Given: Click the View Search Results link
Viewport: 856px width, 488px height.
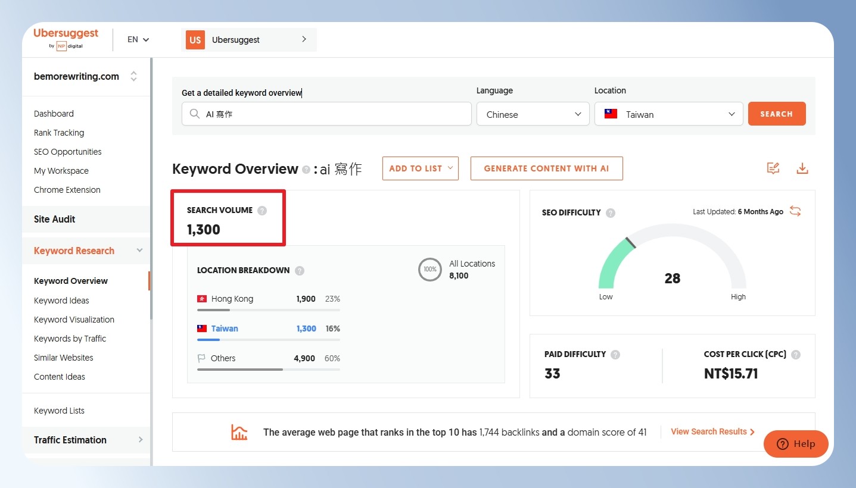Looking at the screenshot, I should [712, 431].
